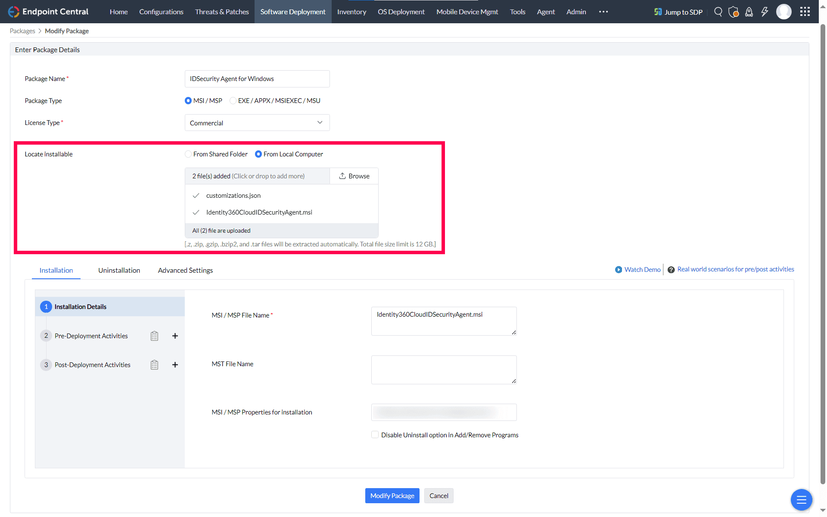The height and width of the screenshot is (517, 827).
Task: Click the Modify Package button
Action: pos(392,496)
